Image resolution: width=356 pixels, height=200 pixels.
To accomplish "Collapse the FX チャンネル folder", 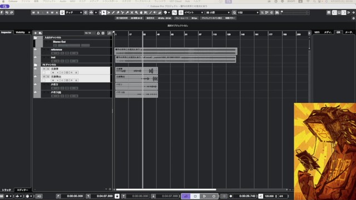I will [36, 65].
